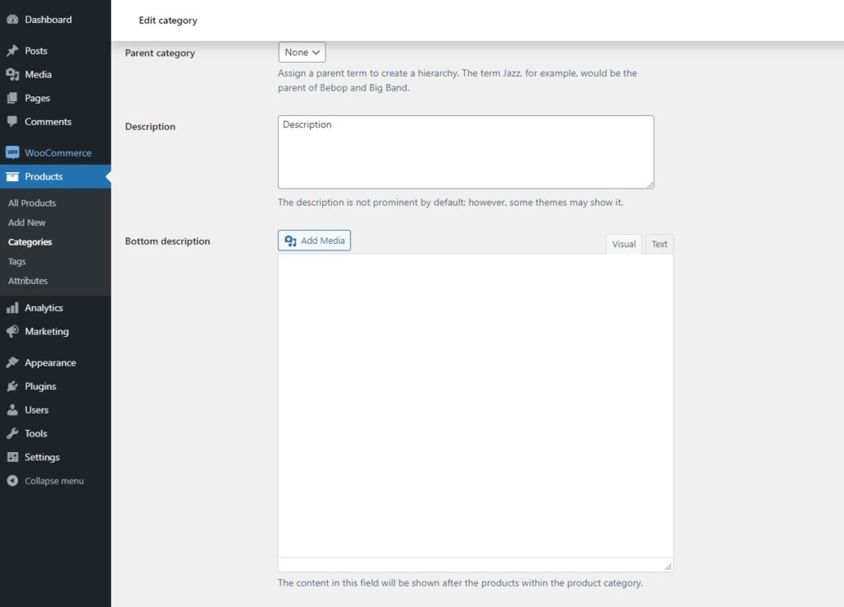844x607 pixels.
Task: Click the Collapse menu arrow icon
Action: [12, 481]
